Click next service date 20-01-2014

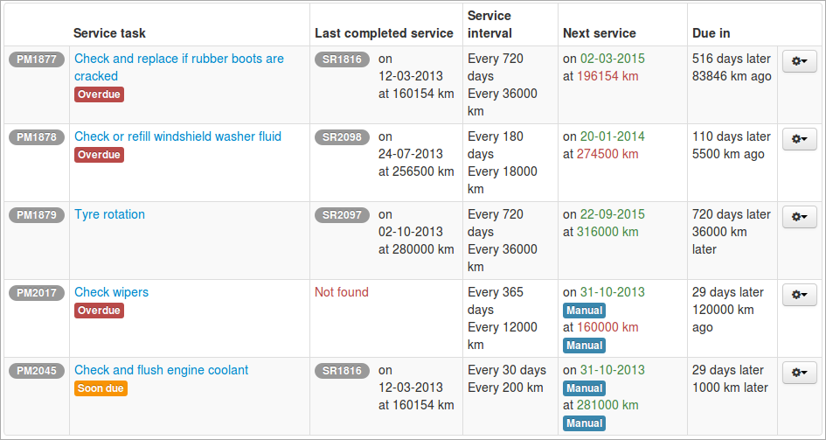tap(613, 136)
